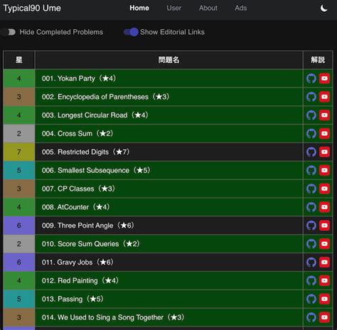Click the Typical90 Ume site title

click(x=32, y=9)
